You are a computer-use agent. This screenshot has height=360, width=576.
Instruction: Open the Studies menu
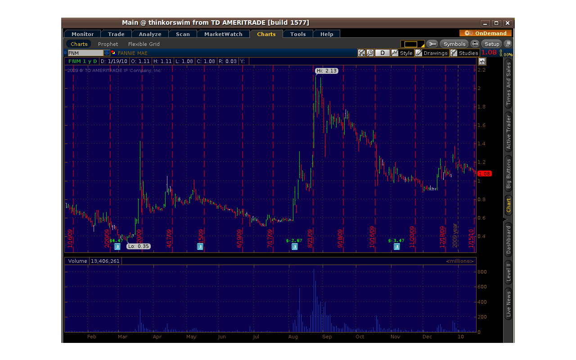coord(464,53)
